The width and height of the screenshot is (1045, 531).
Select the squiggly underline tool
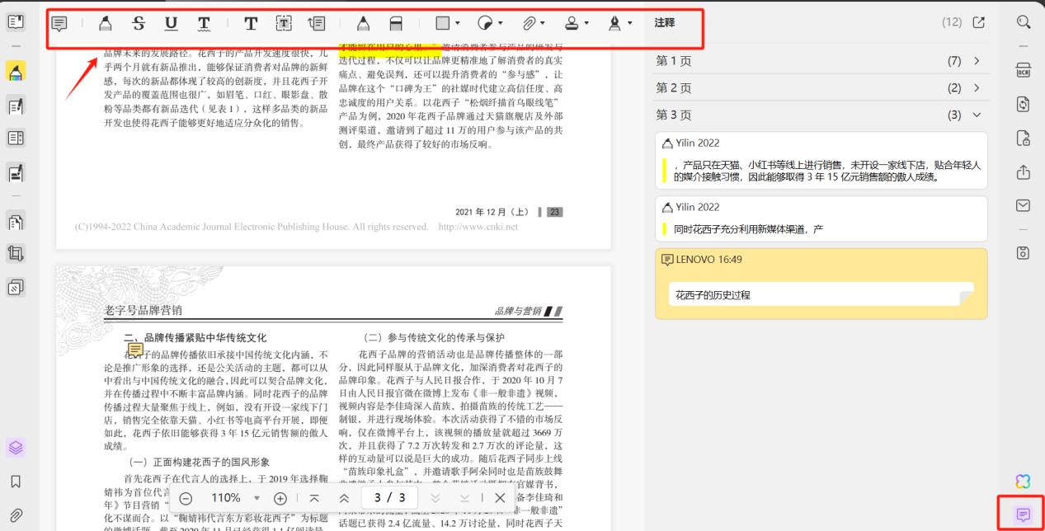(x=204, y=25)
